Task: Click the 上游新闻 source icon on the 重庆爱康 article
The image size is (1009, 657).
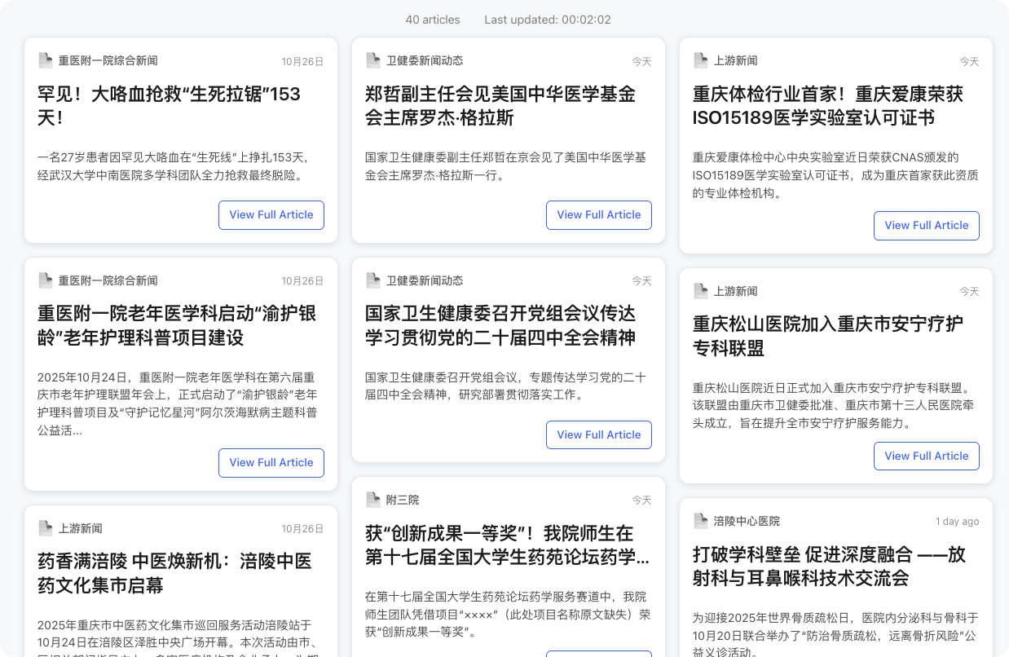Action: click(701, 60)
